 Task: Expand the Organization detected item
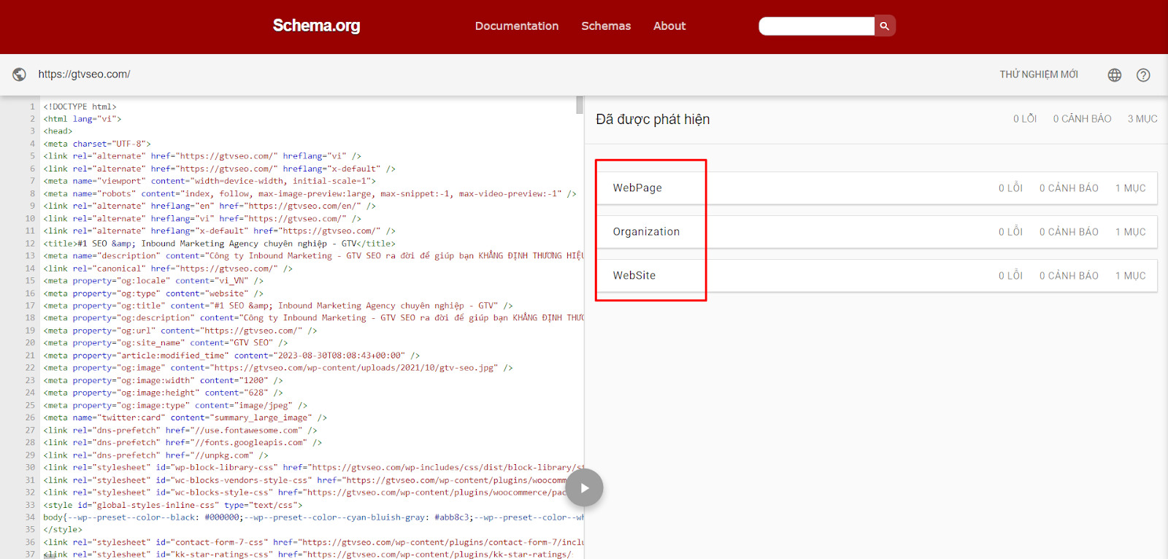[x=646, y=232]
